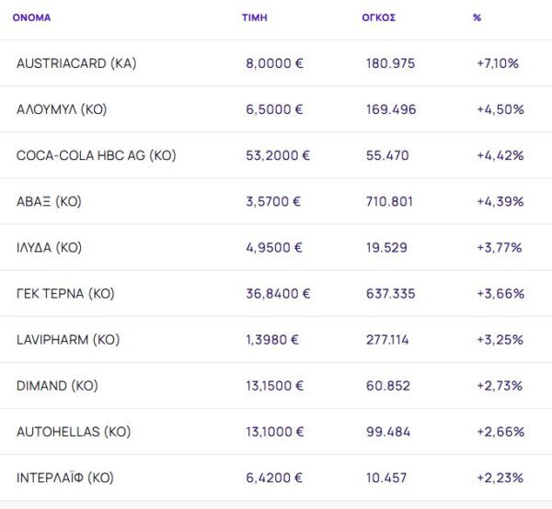
Task: Click the +3,66% change for ΓΕΚ ΤΕΡΝΑ
Action: (x=500, y=293)
